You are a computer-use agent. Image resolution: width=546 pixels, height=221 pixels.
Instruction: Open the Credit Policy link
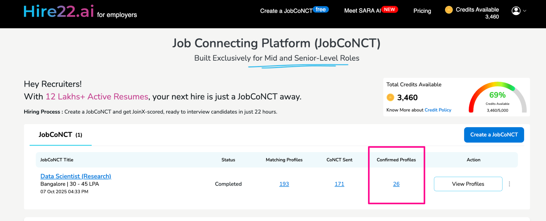tap(438, 110)
